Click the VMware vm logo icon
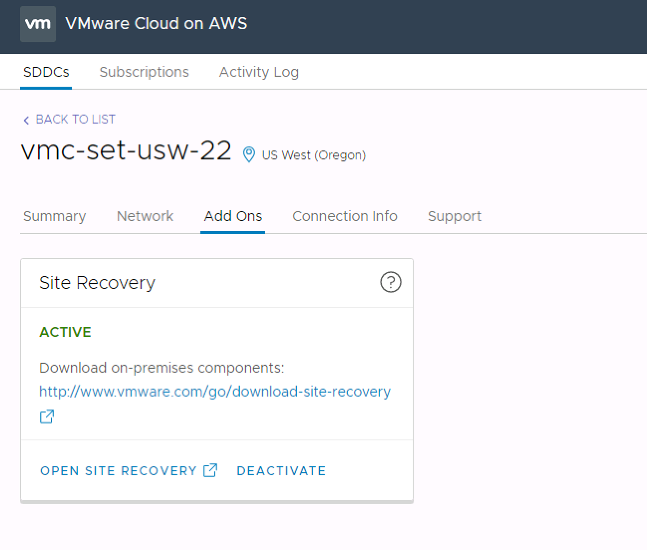The image size is (647, 550). [38, 23]
